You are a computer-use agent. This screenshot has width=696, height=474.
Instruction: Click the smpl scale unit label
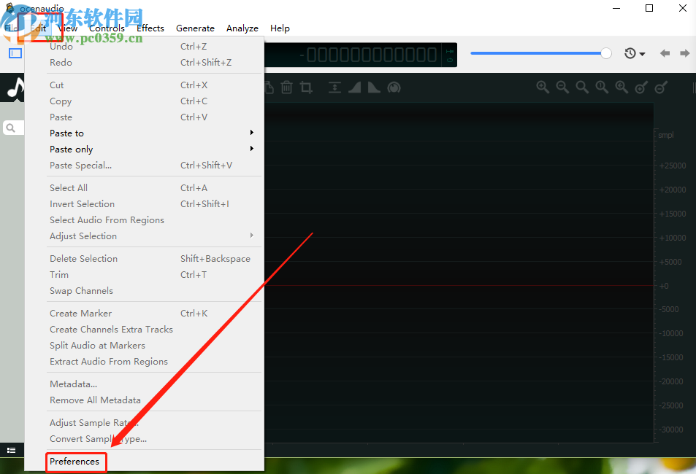tap(665, 135)
